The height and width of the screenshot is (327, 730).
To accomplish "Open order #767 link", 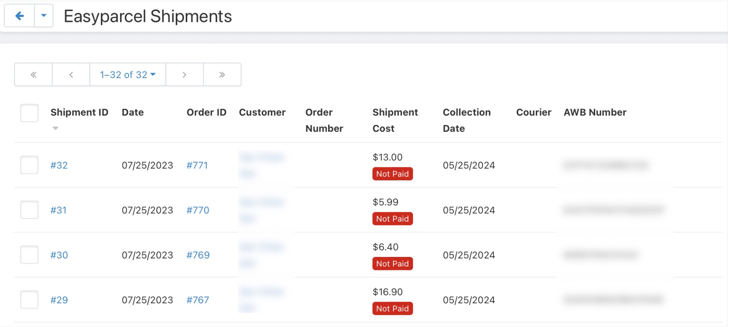I will 198,300.
